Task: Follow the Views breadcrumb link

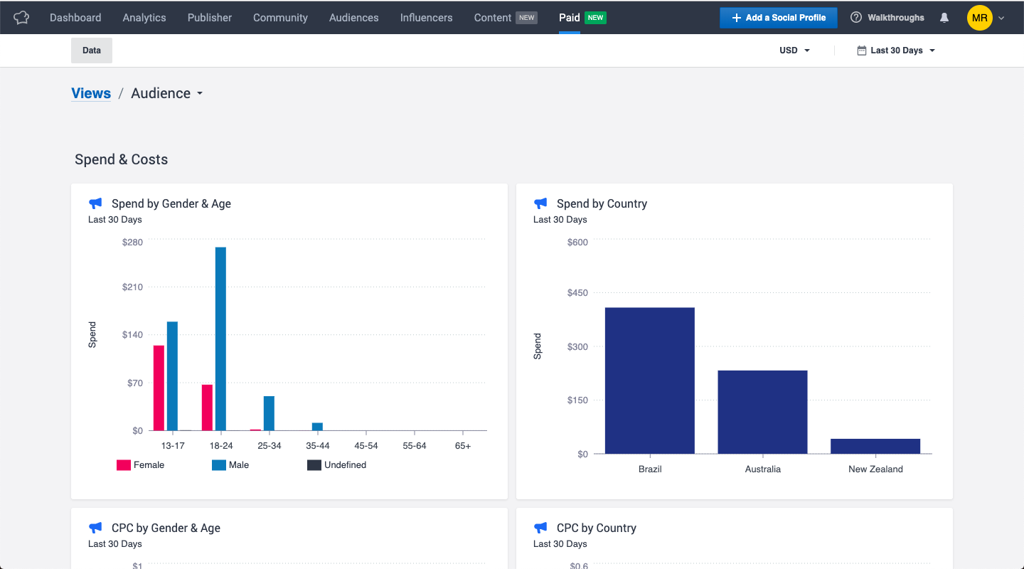Action: pyautogui.click(x=91, y=94)
